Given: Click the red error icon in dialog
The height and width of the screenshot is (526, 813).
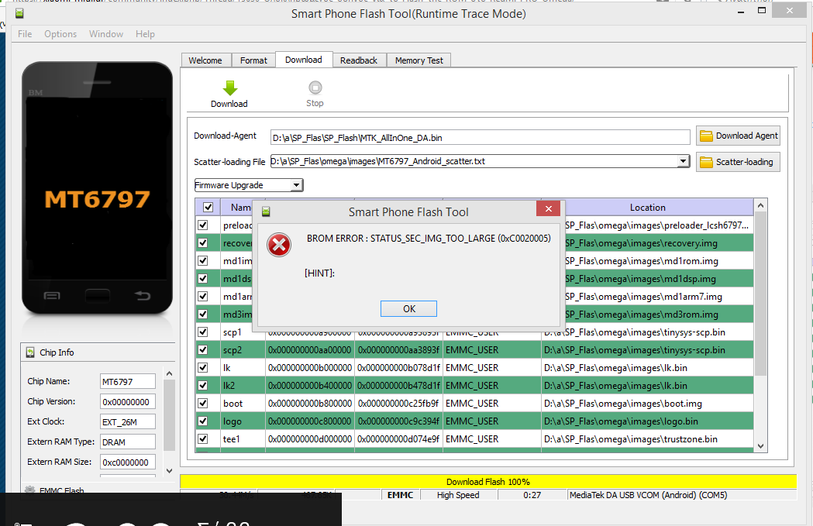Looking at the screenshot, I should click(x=279, y=245).
